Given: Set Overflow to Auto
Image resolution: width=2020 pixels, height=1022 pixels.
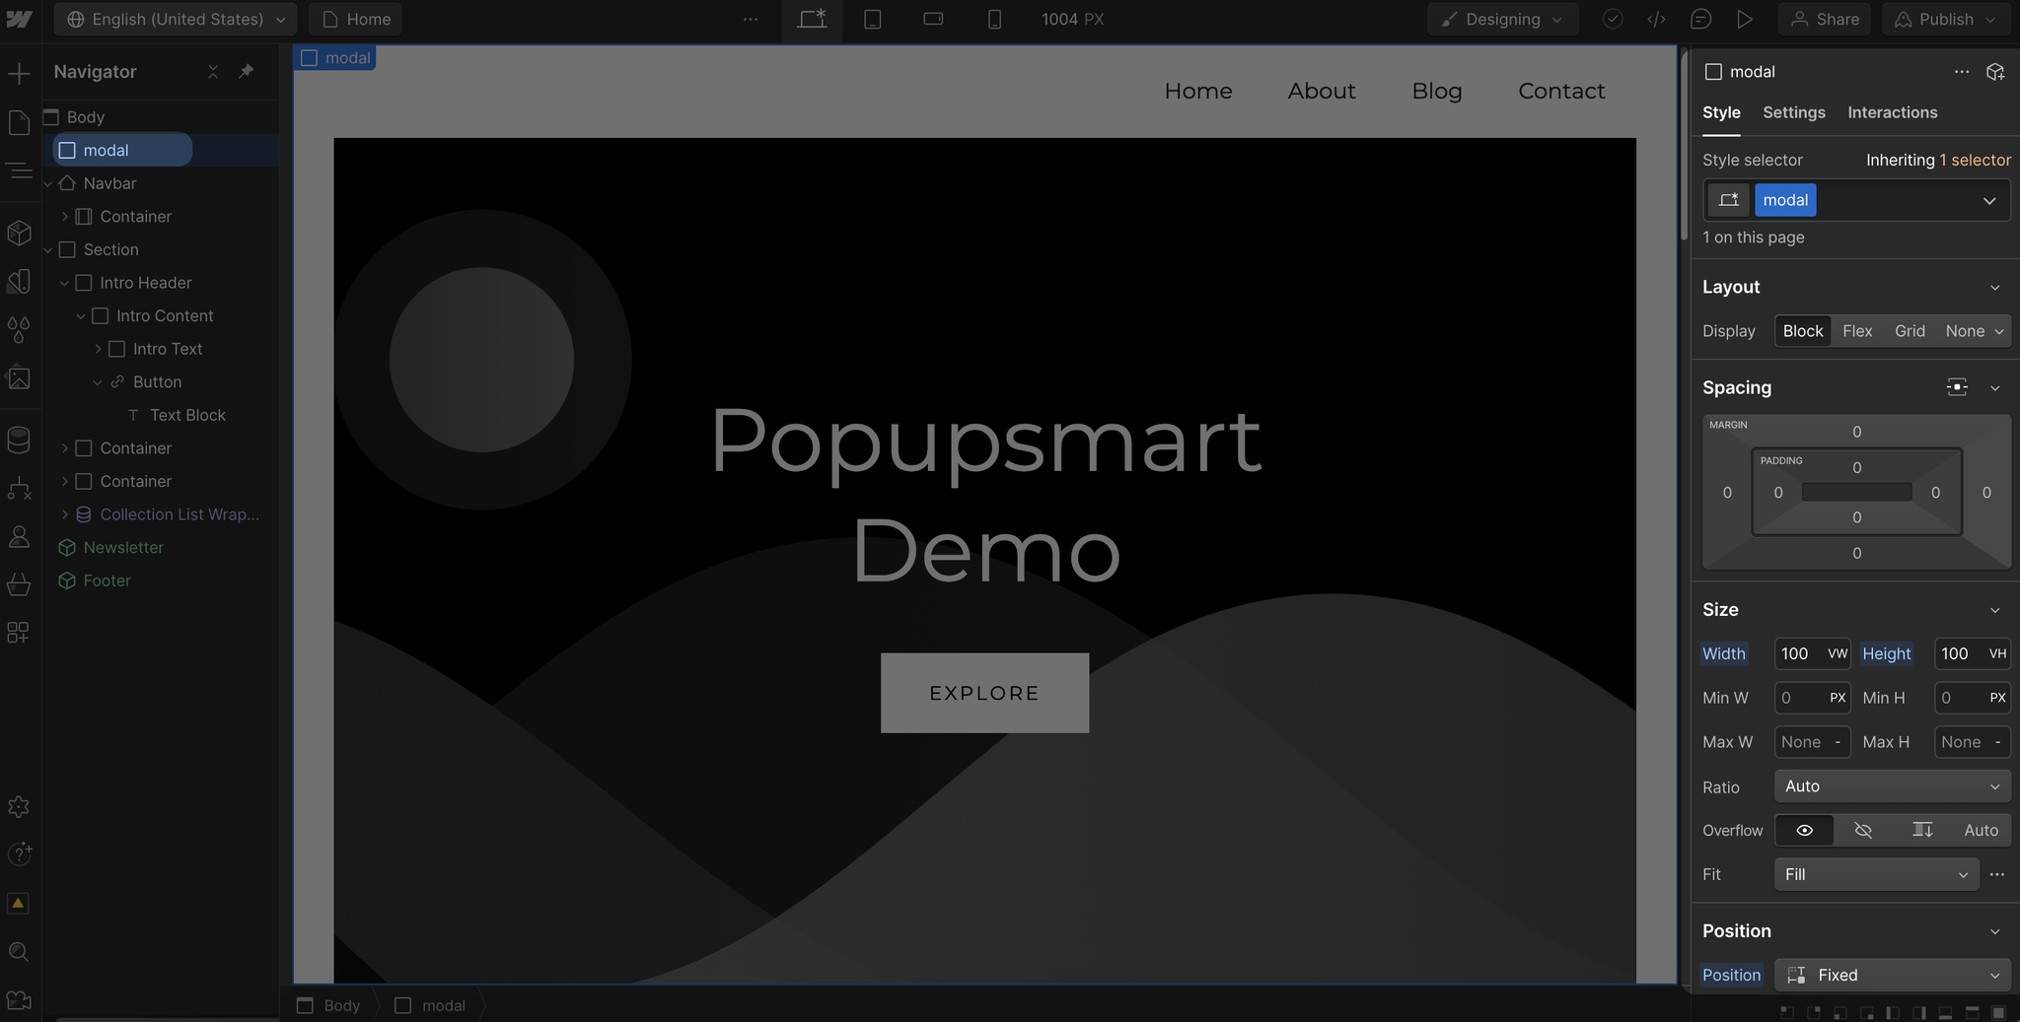Looking at the screenshot, I should (x=1981, y=830).
